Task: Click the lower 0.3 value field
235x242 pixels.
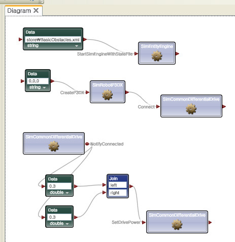Action: [x=59, y=217]
